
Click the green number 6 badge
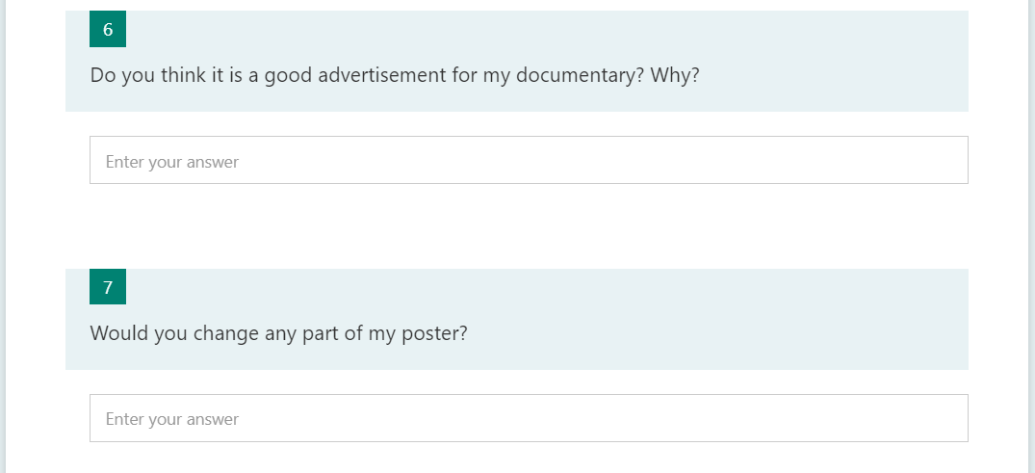point(108,29)
